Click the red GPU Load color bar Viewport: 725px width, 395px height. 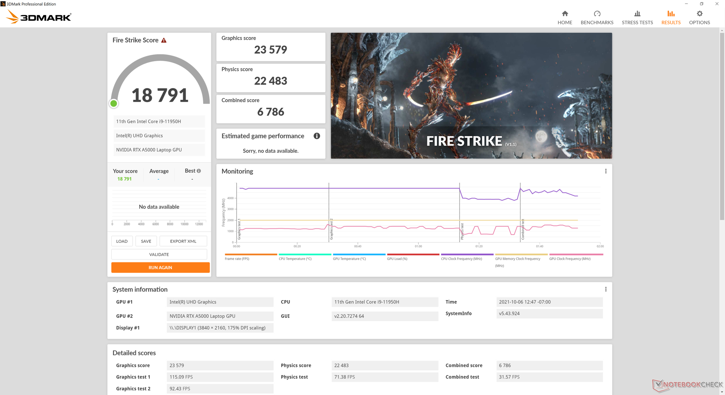(x=413, y=254)
